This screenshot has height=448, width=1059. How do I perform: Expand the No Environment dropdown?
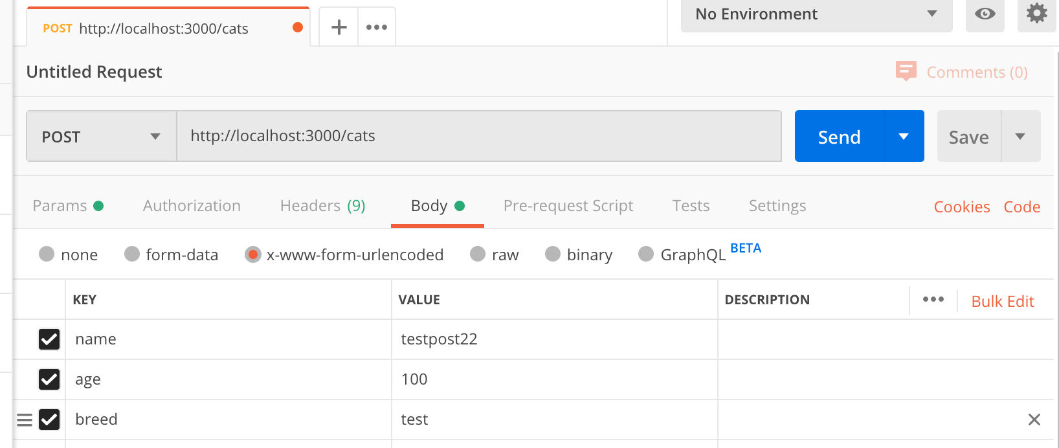816,14
